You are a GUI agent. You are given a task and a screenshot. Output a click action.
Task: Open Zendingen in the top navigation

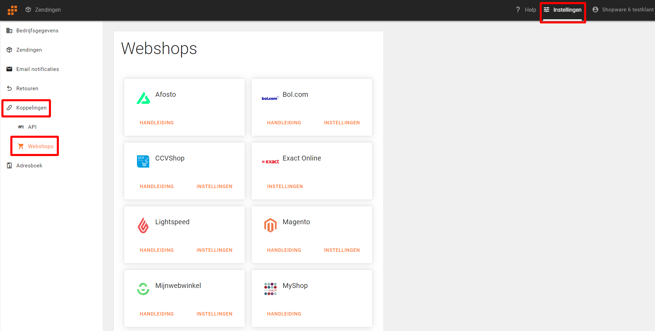click(x=48, y=10)
